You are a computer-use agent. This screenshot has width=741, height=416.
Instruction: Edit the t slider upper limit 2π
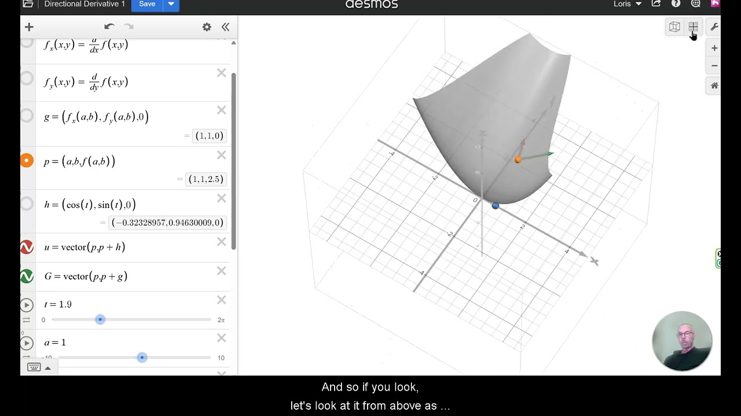point(221,320)
